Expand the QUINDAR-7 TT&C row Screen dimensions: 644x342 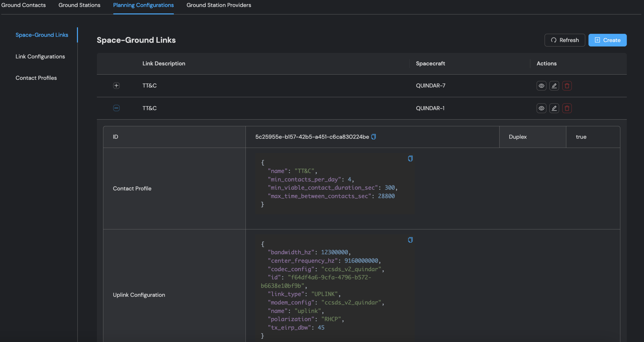coord(116,86)
